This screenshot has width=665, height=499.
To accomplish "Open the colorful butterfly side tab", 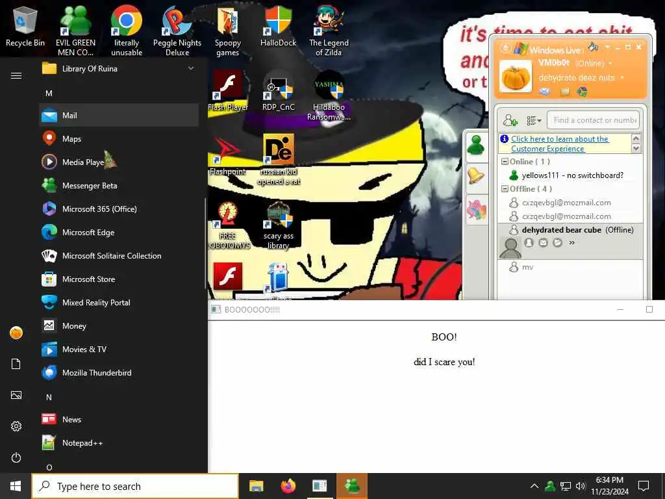I will pos(476,210).
